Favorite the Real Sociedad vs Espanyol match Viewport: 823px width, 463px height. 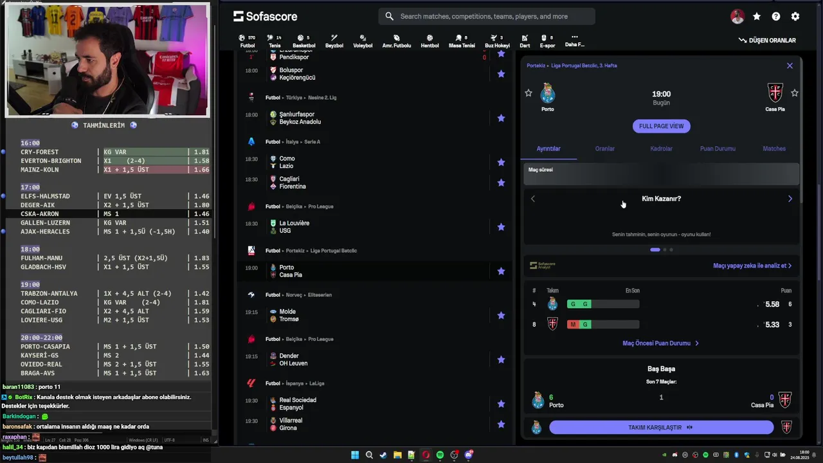(x=501, y=404)
